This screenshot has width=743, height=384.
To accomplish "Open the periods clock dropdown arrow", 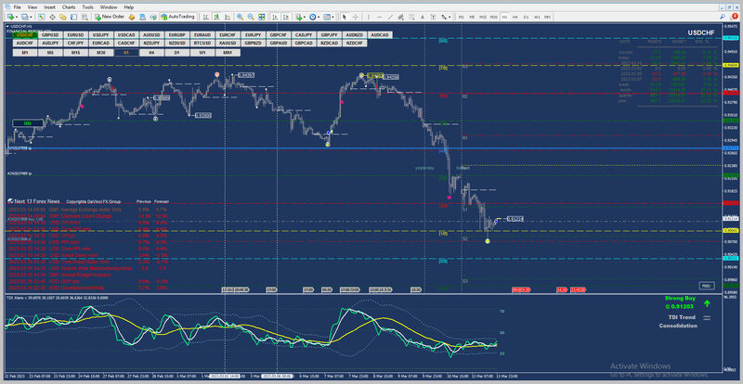I will [319, 17].
